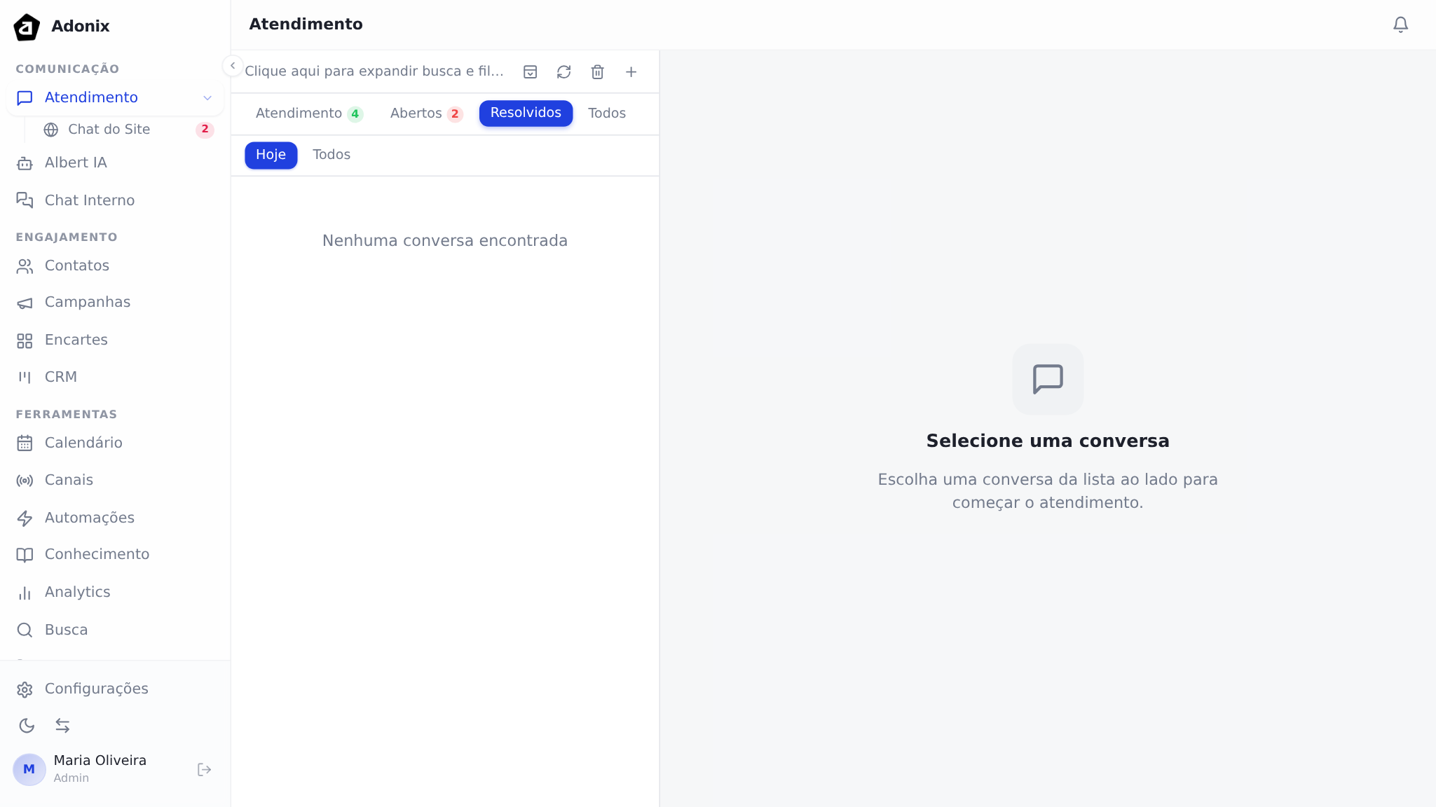Select the Todos date filter

pyautogui.click(x=331, y=155)
